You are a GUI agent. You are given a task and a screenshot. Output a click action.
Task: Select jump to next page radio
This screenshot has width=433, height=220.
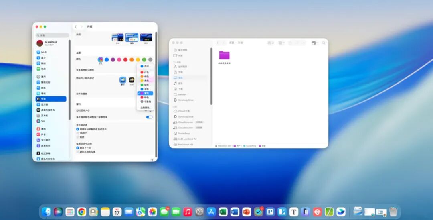pos(78,148)
